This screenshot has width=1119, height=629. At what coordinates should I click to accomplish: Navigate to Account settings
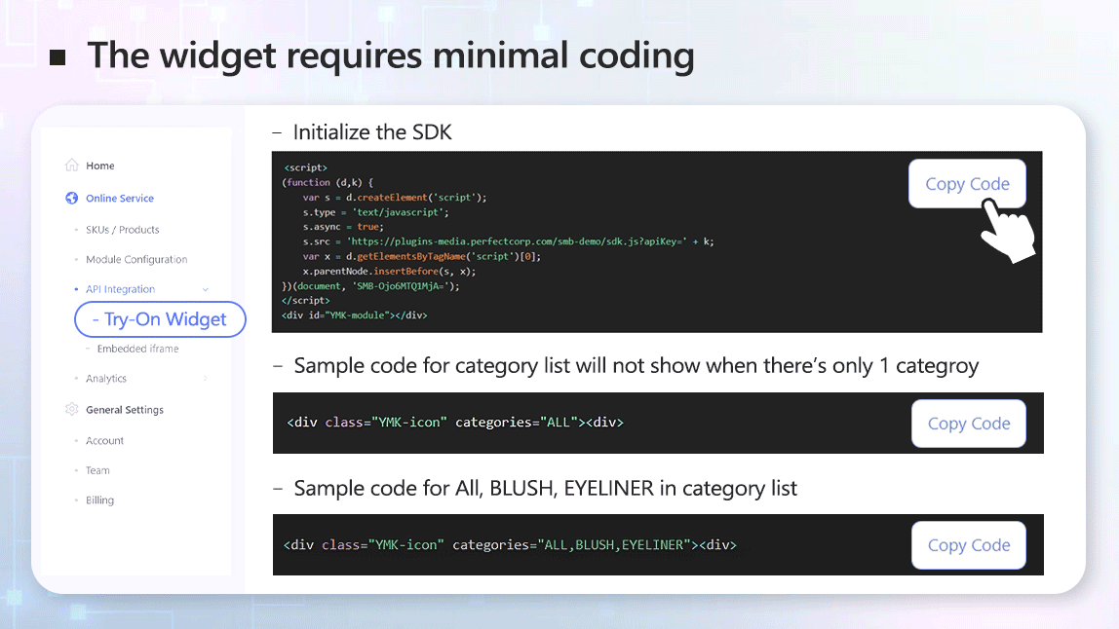[104, 441]
